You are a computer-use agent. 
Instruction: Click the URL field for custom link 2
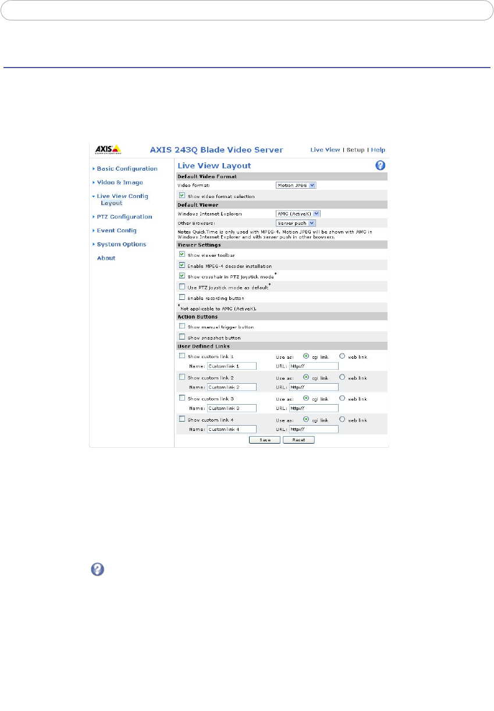(314, 387)
